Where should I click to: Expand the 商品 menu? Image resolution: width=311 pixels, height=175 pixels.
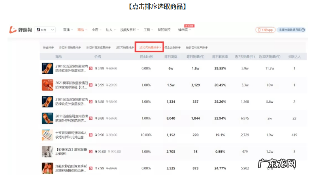(x=82, y=30)
